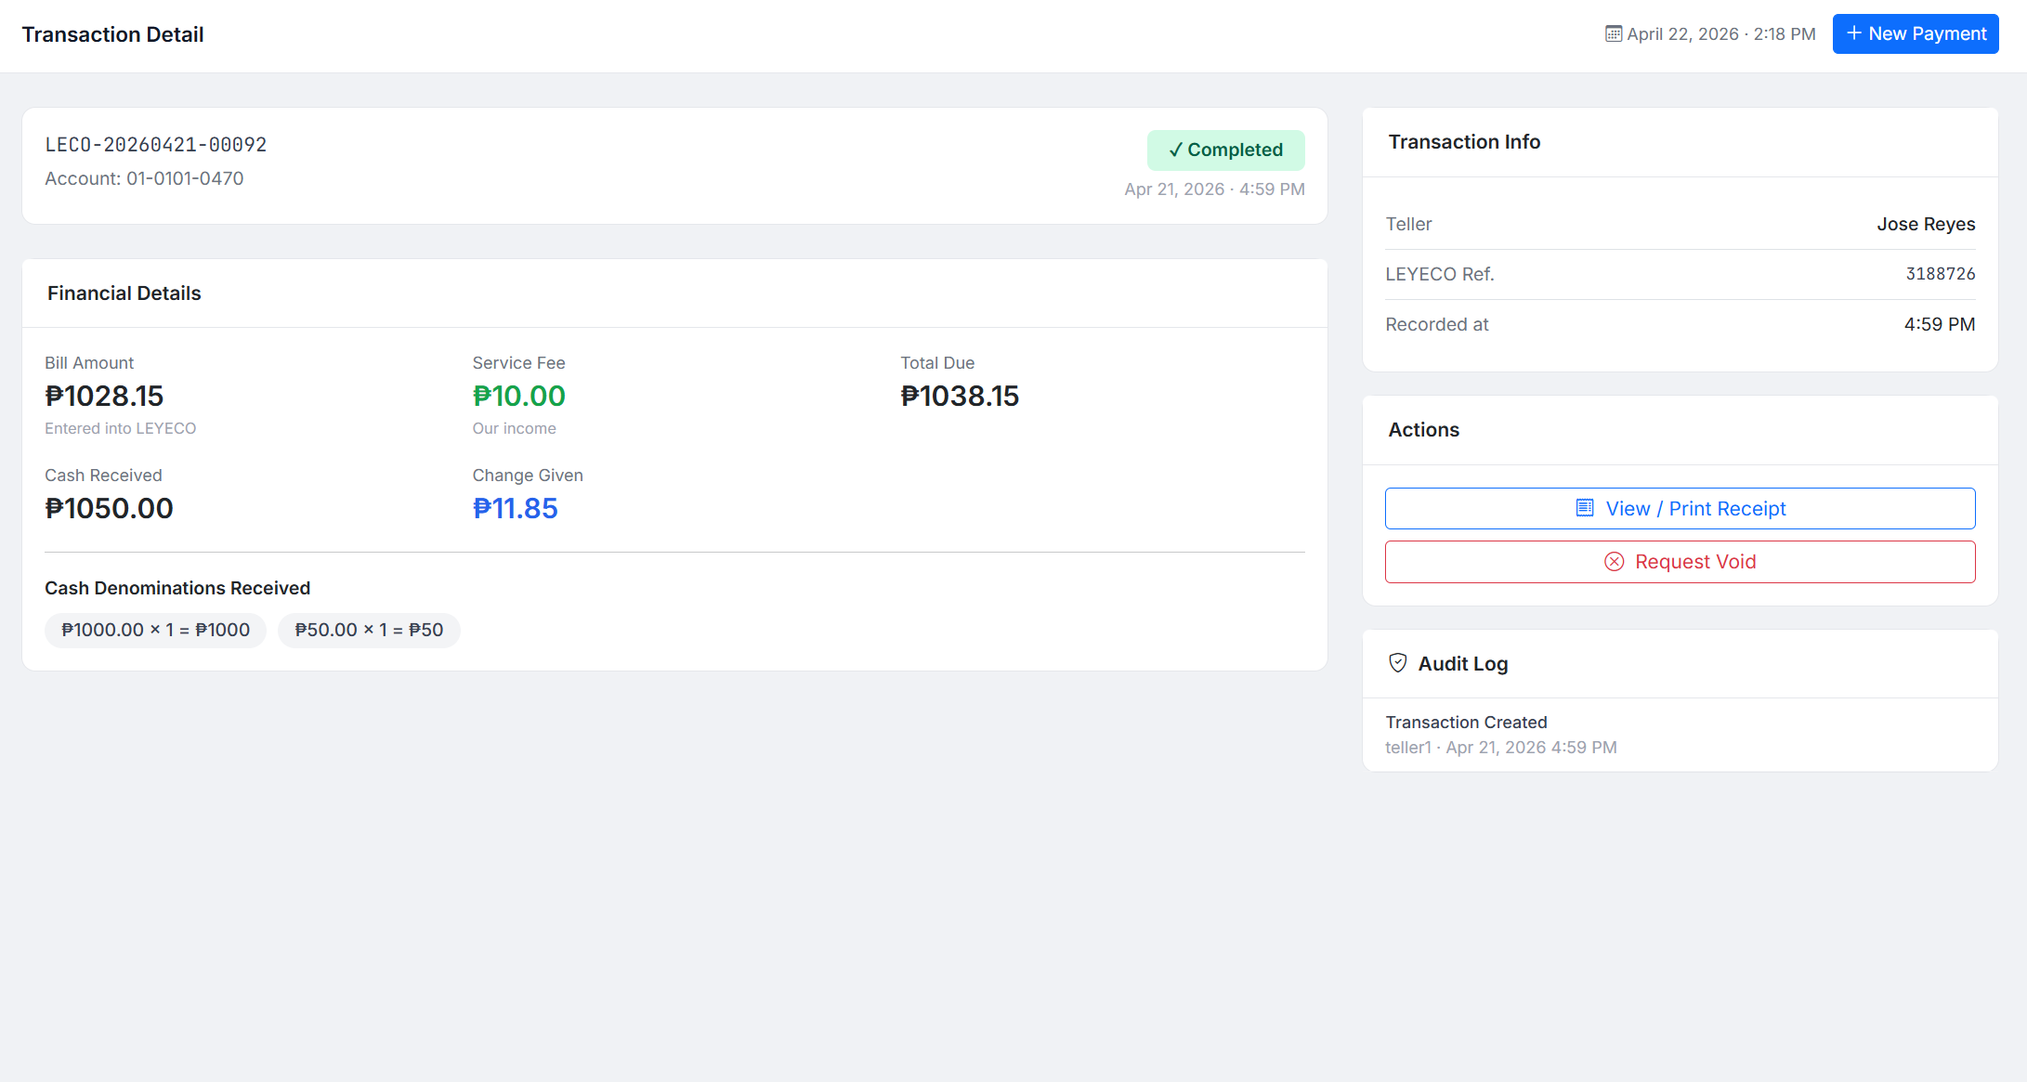Select the Completed status badge

pyautogui.click(x=1226, y=150)
